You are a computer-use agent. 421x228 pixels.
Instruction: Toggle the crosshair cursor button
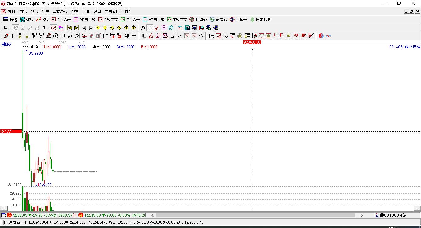point(150,28)
